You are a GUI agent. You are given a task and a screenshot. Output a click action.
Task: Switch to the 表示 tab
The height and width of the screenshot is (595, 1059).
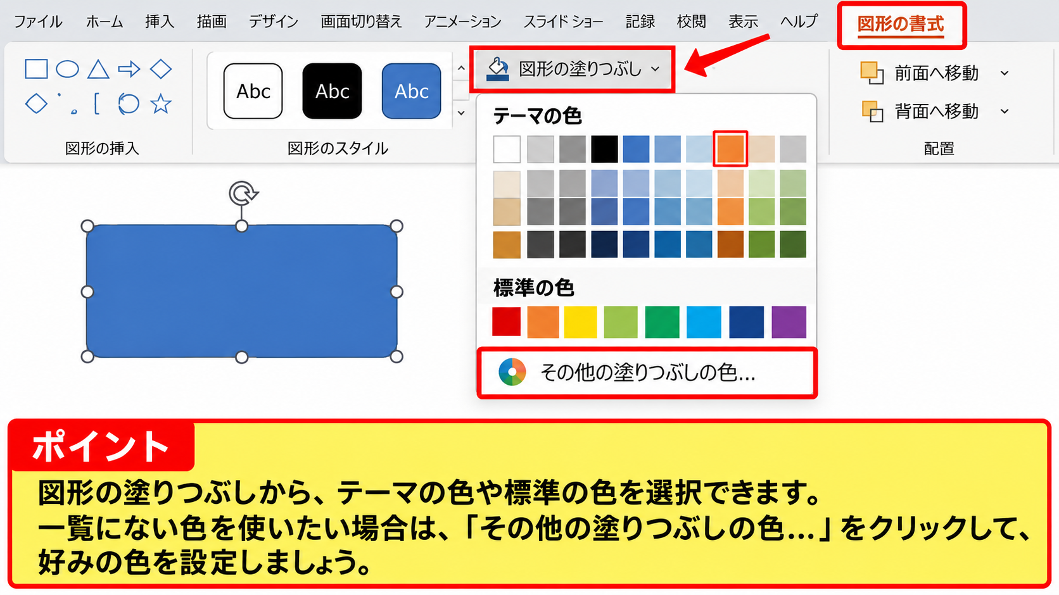(743, 22)
